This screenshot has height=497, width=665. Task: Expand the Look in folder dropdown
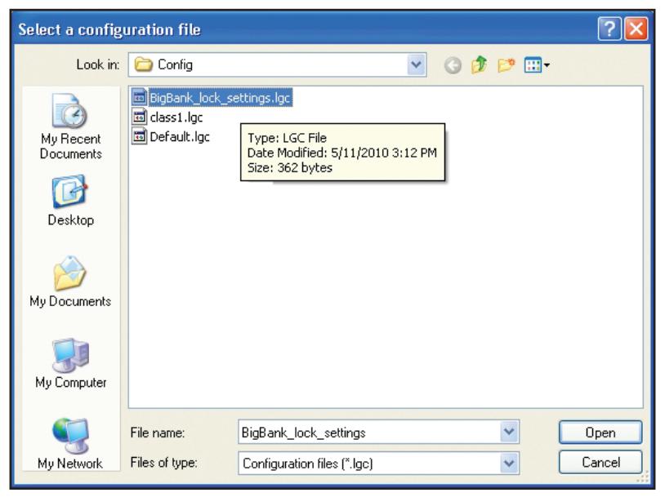pos(416,64)
